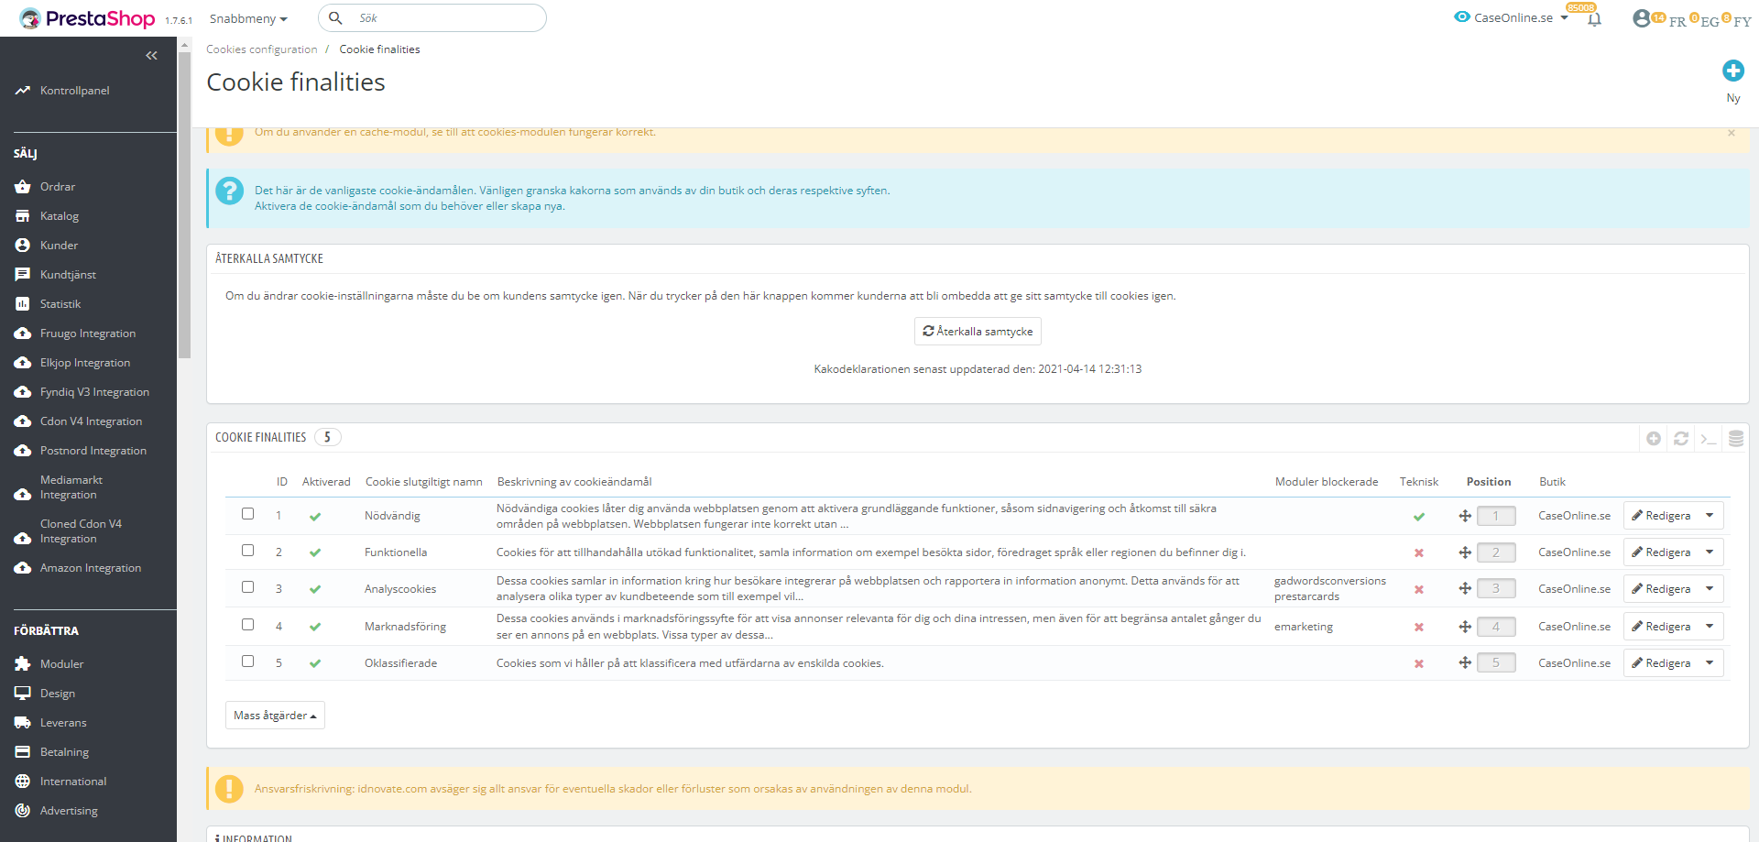Click the position field of Funktionella row
The width and height of the screenshot is (1759, 842).
tap(1496, 552)
